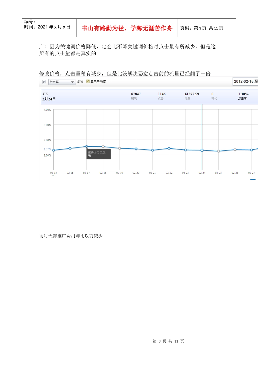The height and width of the screenshot is (365, 258).
Task: Click the 时间:2021年x月x日 header text
Action: pos(47,27)
